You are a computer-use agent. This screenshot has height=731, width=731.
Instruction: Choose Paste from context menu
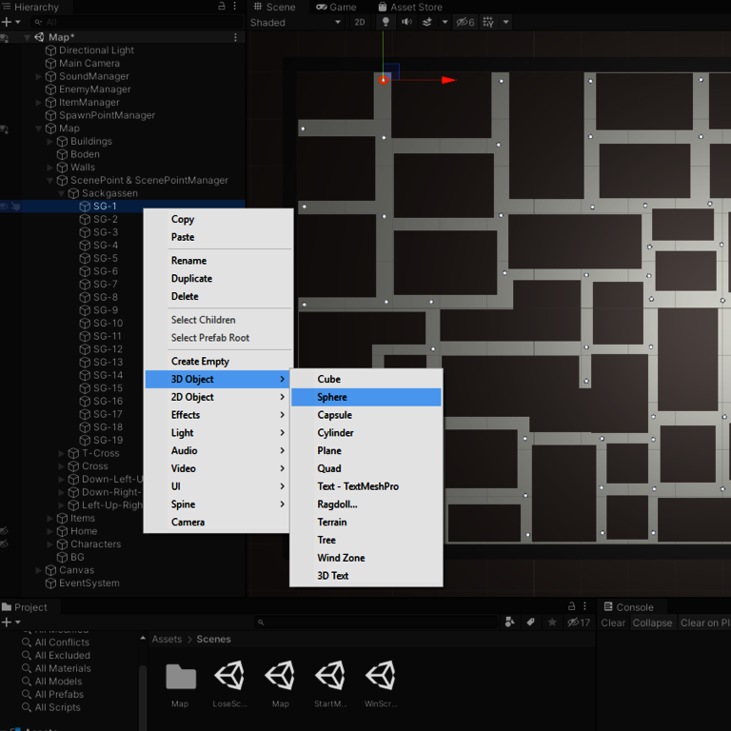click(183, 237)
